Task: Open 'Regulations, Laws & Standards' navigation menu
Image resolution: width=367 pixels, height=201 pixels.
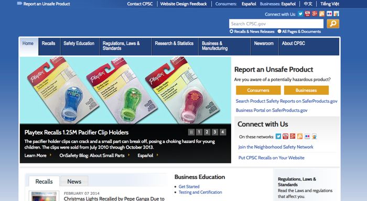Action: tap(126, 47)
